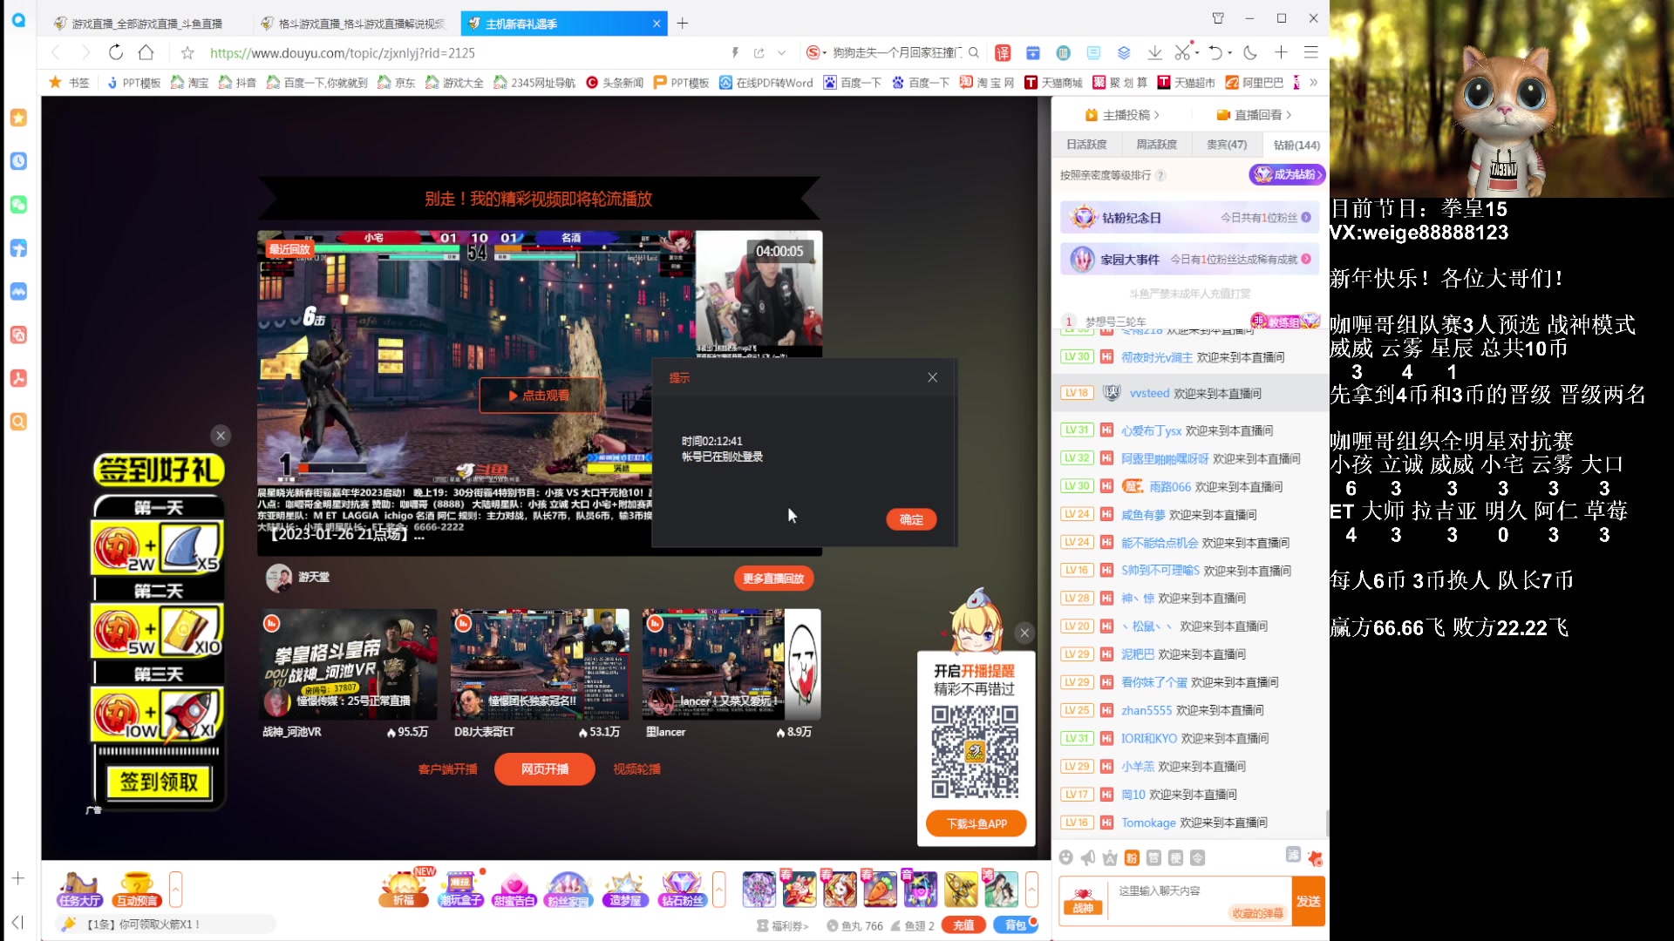Go to the browser home page icon

pos(146,52)
